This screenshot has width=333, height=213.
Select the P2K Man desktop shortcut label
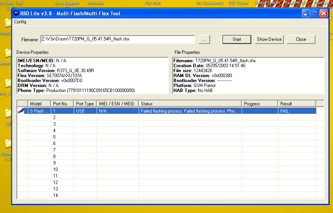[152, 3]
